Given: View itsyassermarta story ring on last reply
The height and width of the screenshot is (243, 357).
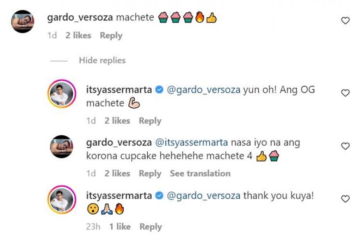Looking at the screenshot, I should click(x=62, y=200).
